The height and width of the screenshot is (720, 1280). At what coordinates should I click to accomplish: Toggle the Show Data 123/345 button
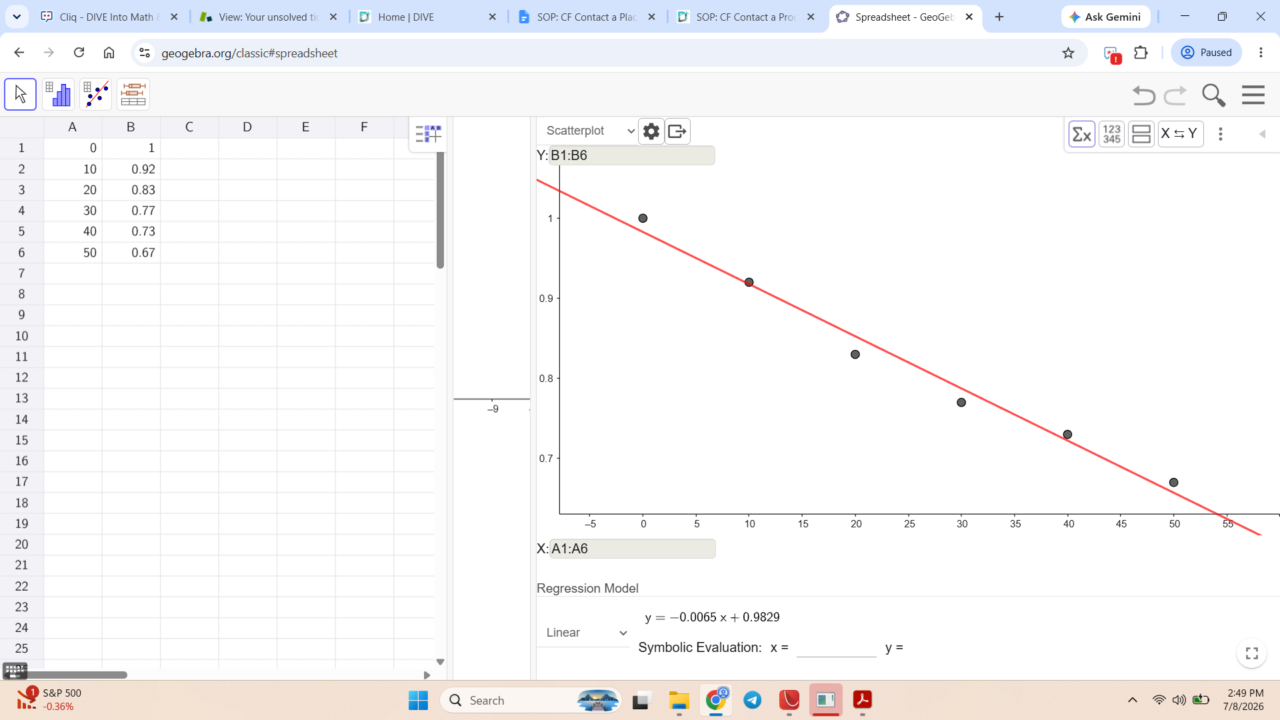pos(1111,134)
